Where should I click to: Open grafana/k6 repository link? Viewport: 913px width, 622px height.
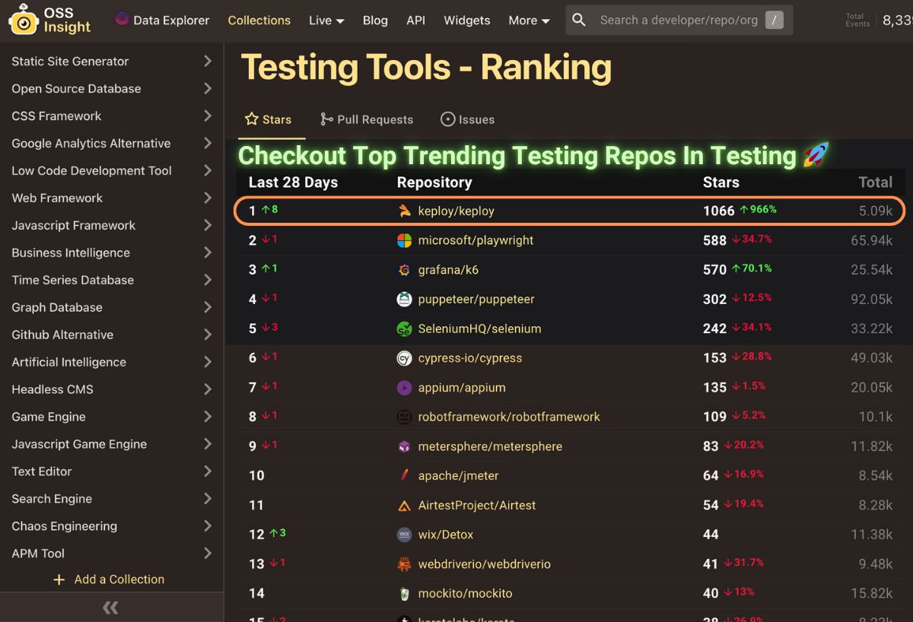click(x=448, y=270)
